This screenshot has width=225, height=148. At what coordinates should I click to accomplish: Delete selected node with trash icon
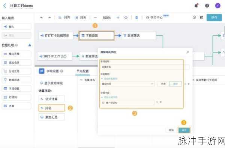click(136, 18)
